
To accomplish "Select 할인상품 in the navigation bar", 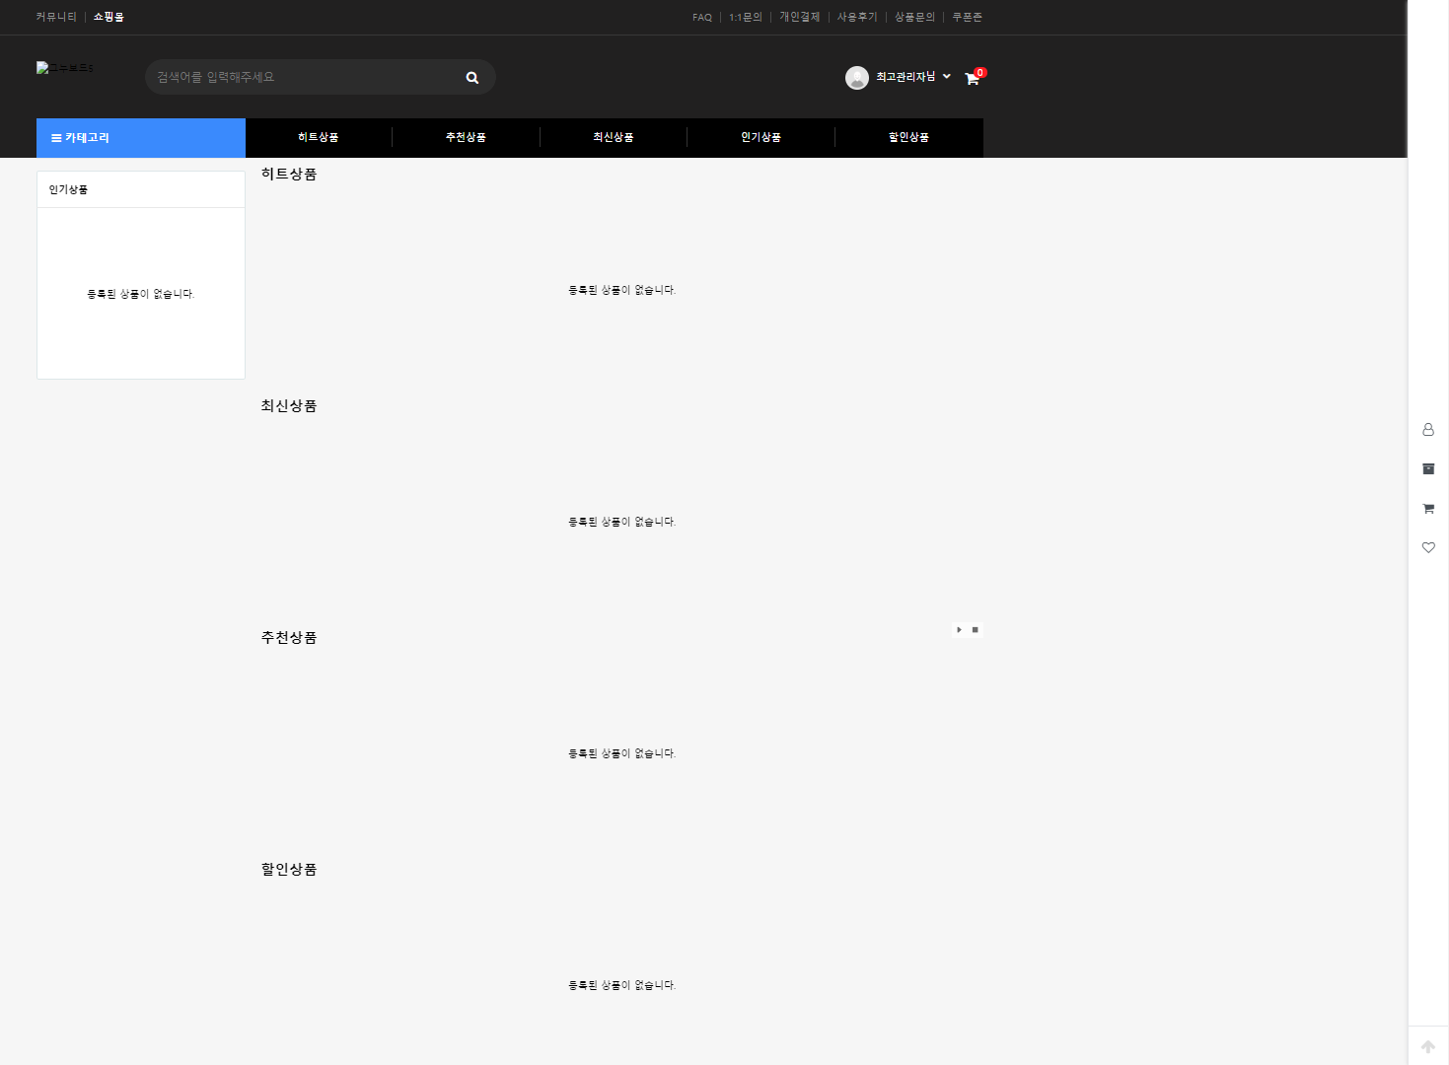I will pos(908,137).
